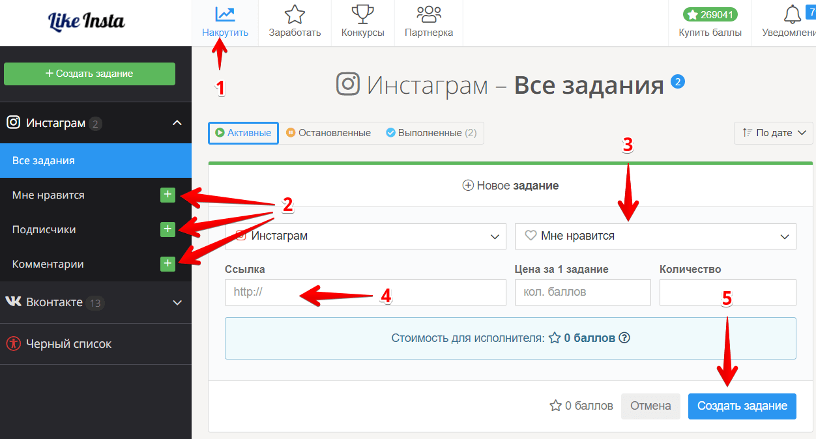Click the plus circle icon before Новое задание
Viewport: 816px width, 439px height.
(467, 186)
